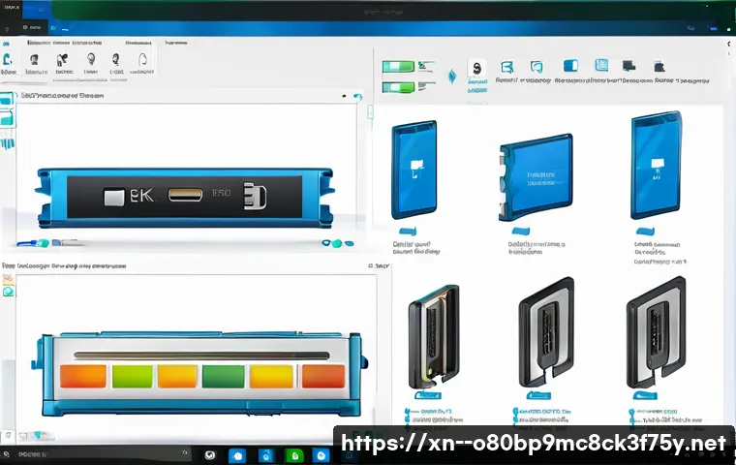Open the first blue tile taskbar icon
Screen dimensions: 736x465
(237, 455)
